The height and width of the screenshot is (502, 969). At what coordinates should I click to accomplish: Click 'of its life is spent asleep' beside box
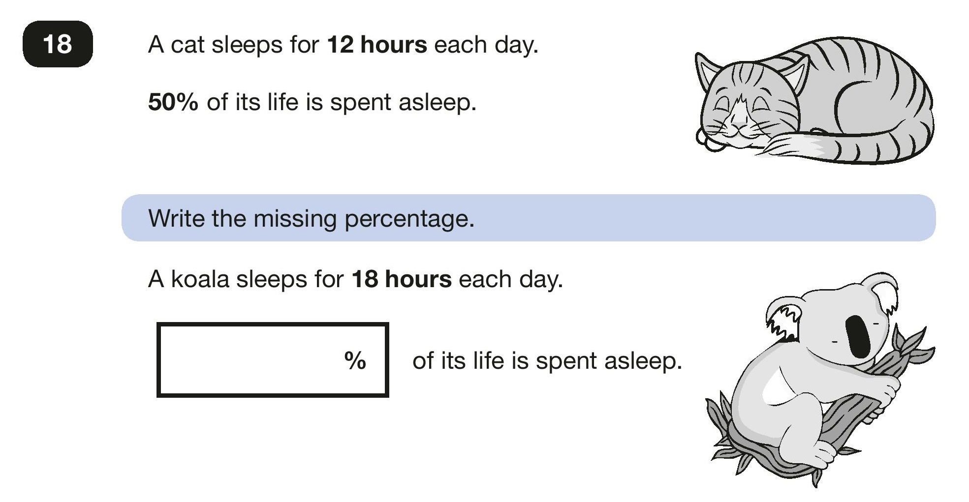[x=547, y=360]
